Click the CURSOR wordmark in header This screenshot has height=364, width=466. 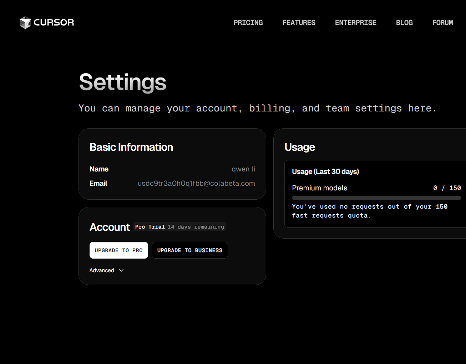pos(54,23)
